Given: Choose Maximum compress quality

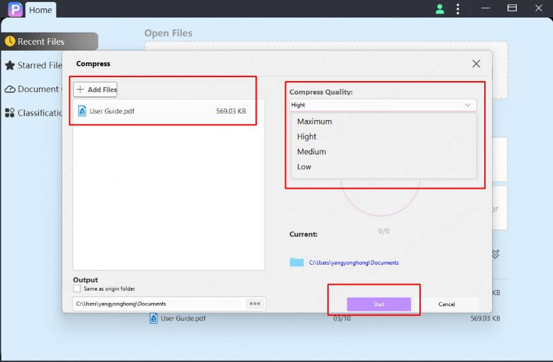Looking at the screenshot, I should click(314, 121).
